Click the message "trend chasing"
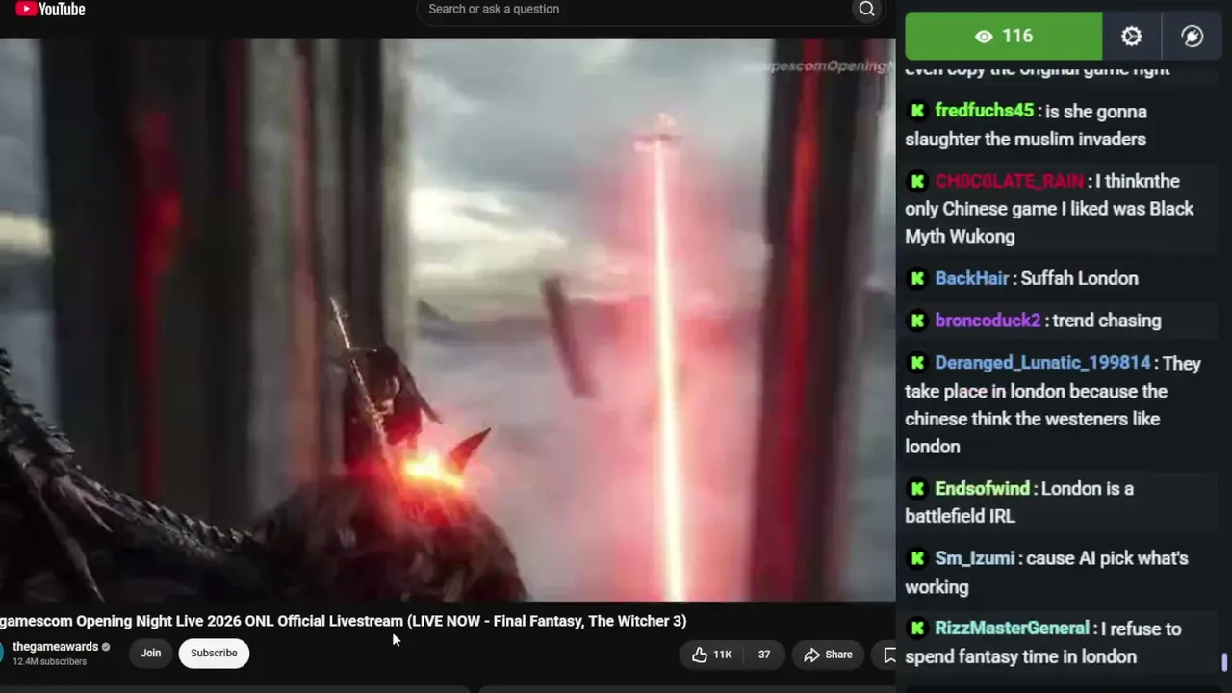The image size is (1232, 693). 1107,321
